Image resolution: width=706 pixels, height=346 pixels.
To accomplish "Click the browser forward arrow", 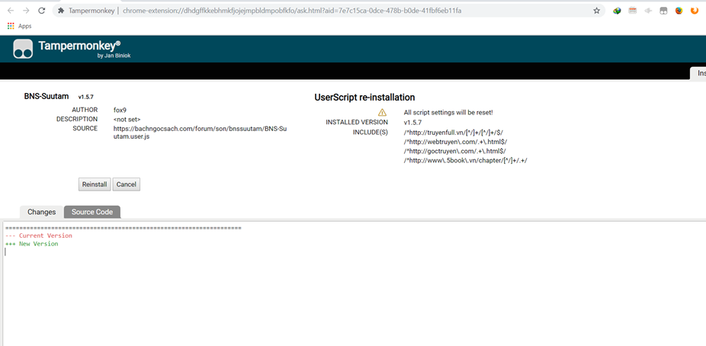I will pyautogui.click(x=26, y=11).
